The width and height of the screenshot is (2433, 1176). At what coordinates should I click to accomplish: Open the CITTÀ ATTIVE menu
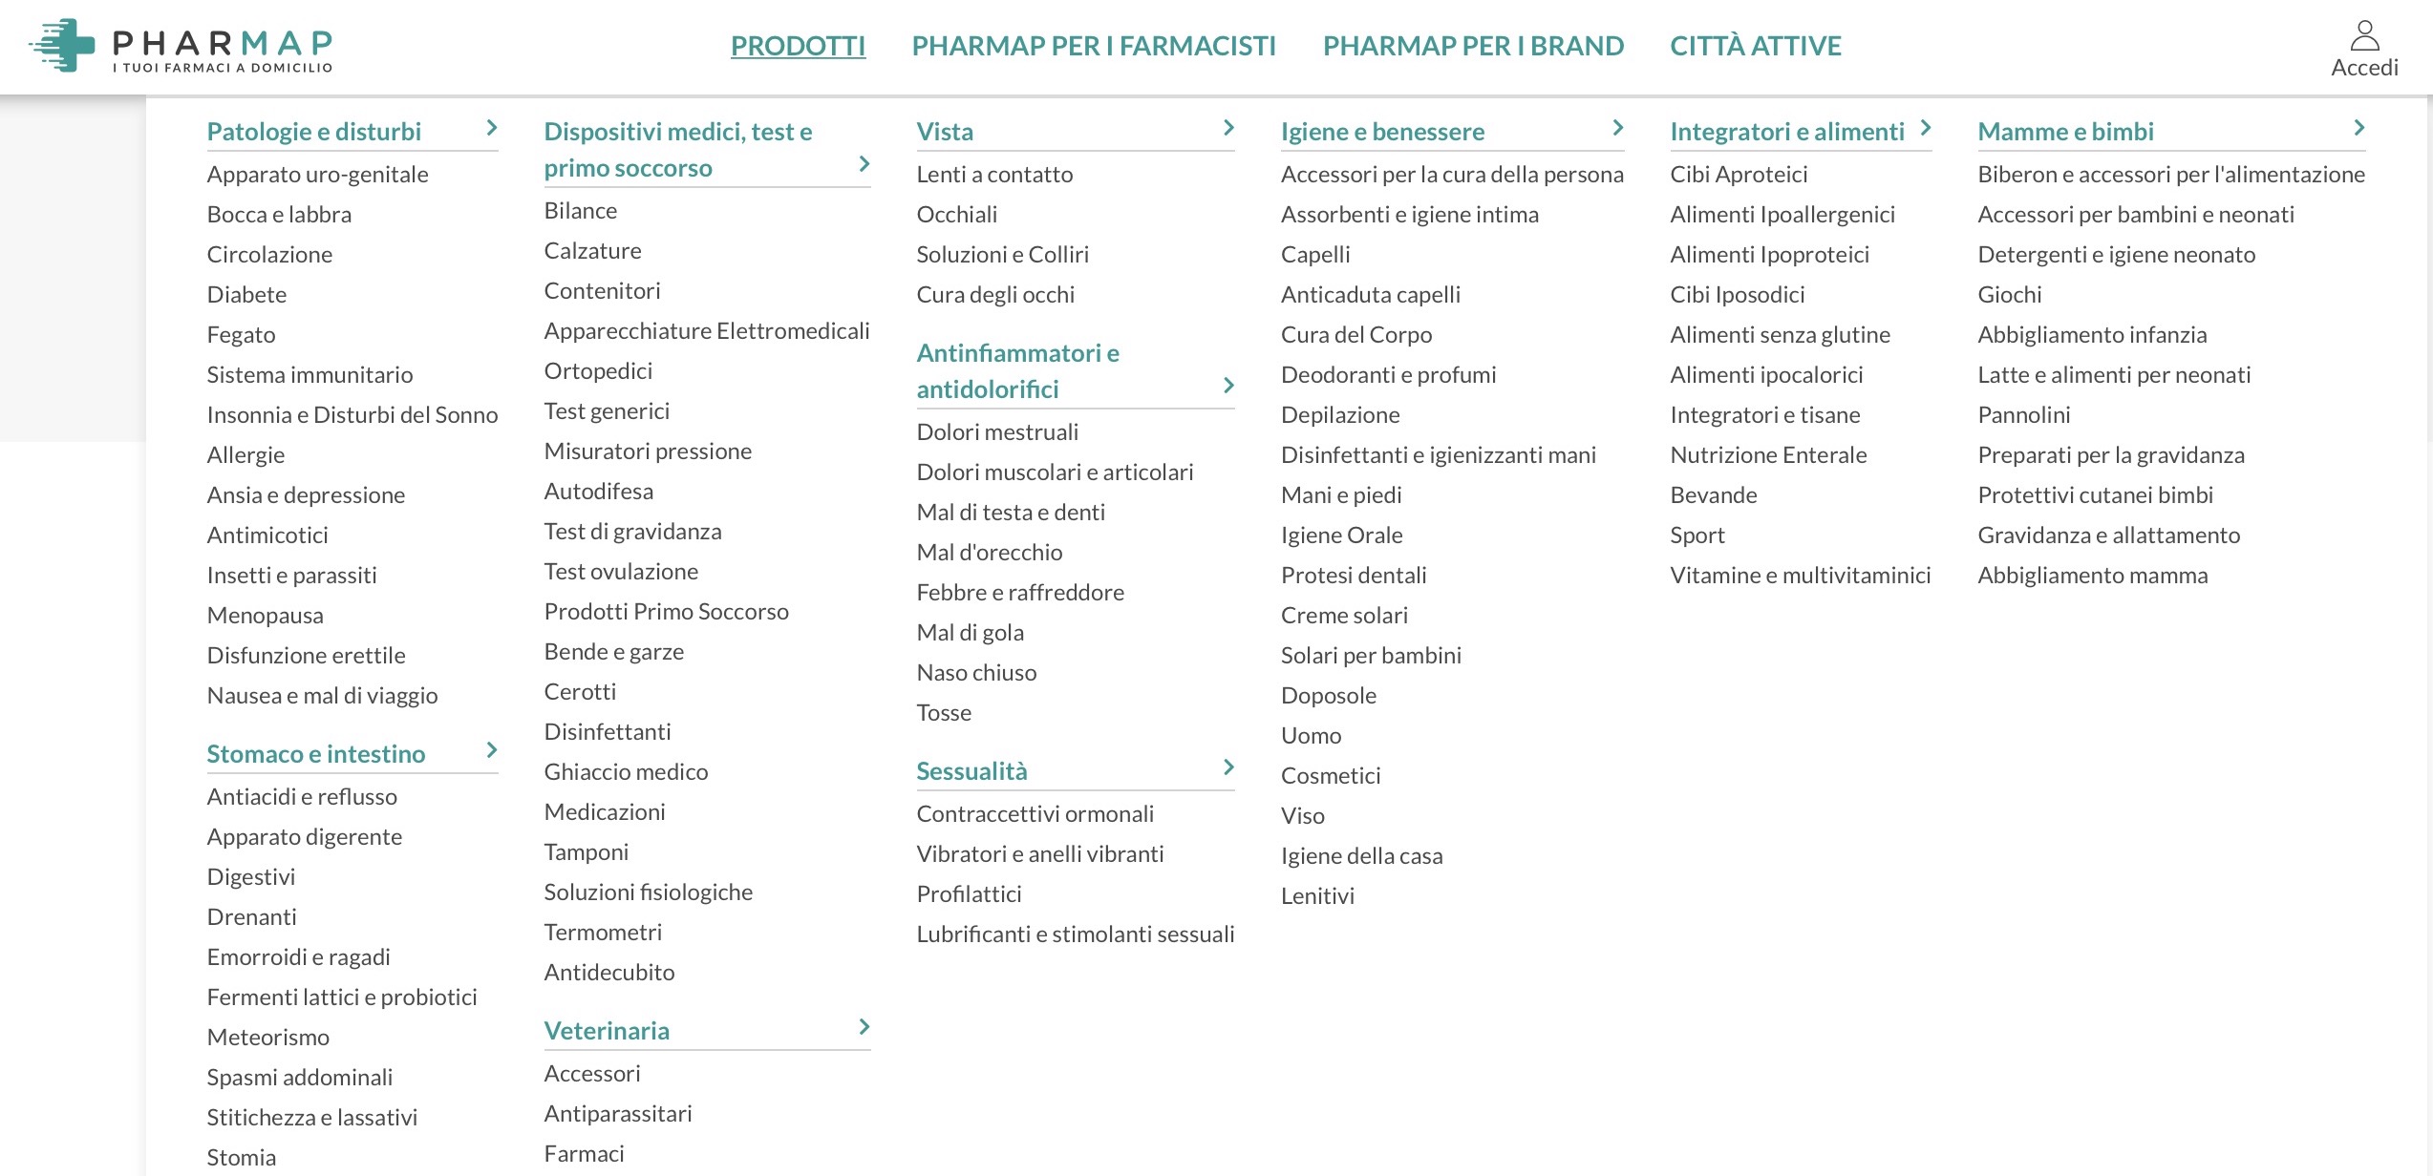click(x=1756, y=45)
